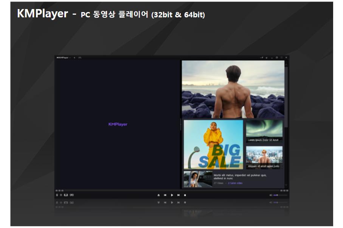This screenshot has width=343, height=228.
Task: Adjust the volume slider
Action: [280, 195]
